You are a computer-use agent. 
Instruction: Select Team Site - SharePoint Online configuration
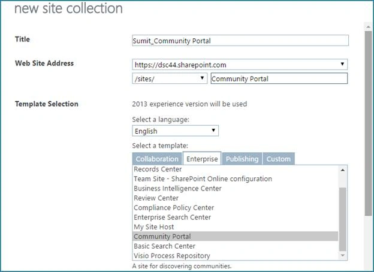pyautogui.click(x=235, y=179)
